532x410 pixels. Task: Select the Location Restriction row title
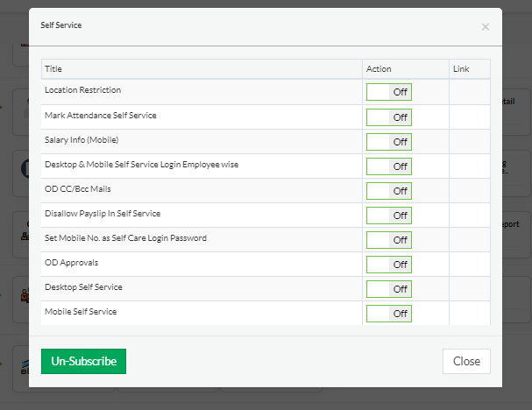(x=82, y=90)
